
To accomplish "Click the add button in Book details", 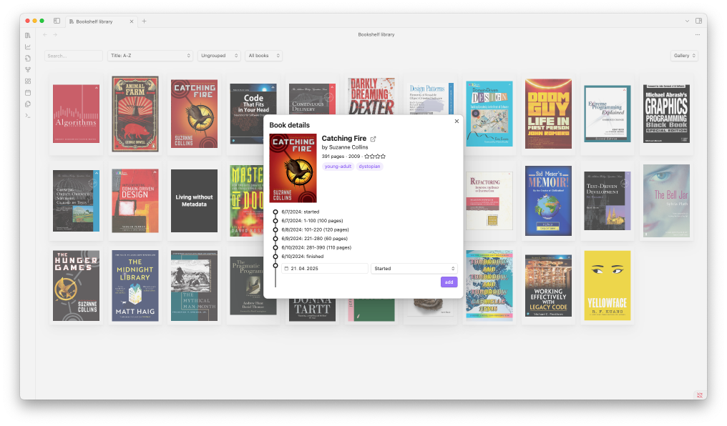I will coord(449,282).
